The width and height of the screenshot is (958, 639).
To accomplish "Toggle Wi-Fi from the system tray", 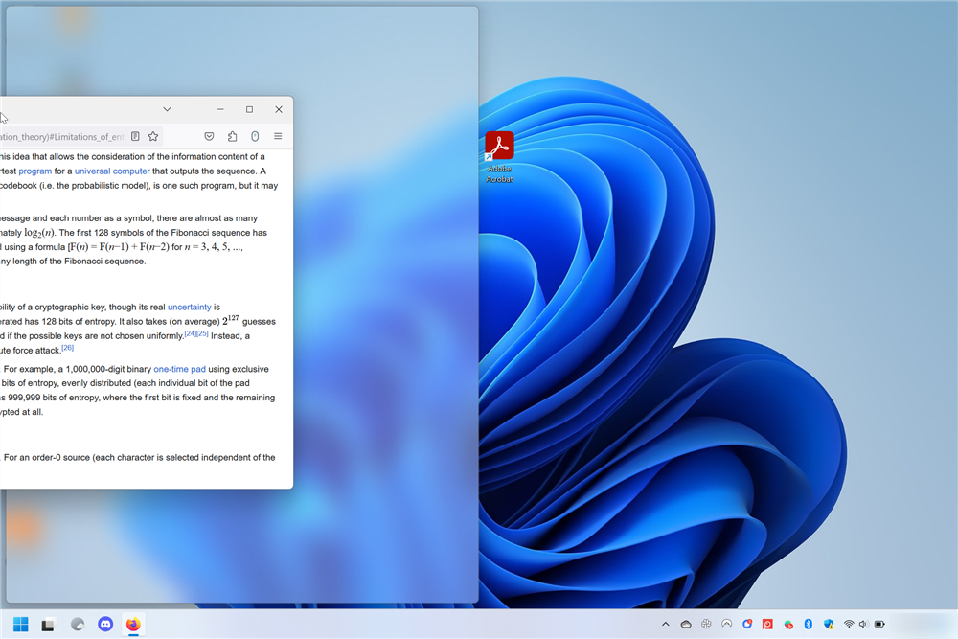I will (x=849, y=624).
